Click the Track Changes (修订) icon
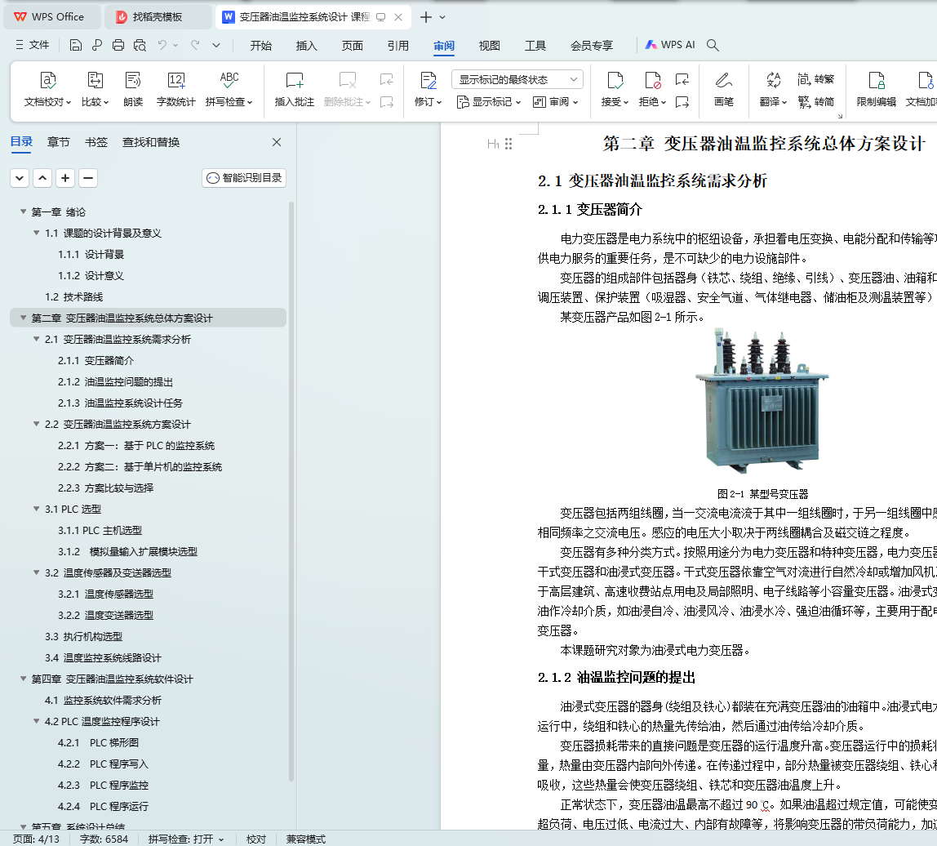The width and height of the screenshot is (937, 846). [x=428, y=80]
